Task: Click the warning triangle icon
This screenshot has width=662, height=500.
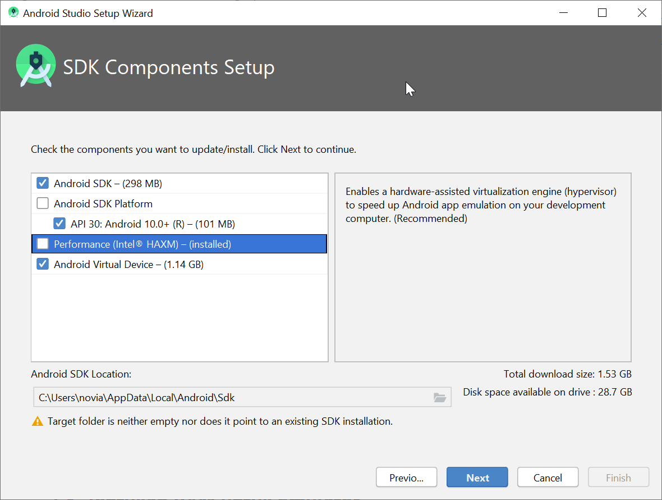Action: (x=37, y=420)
